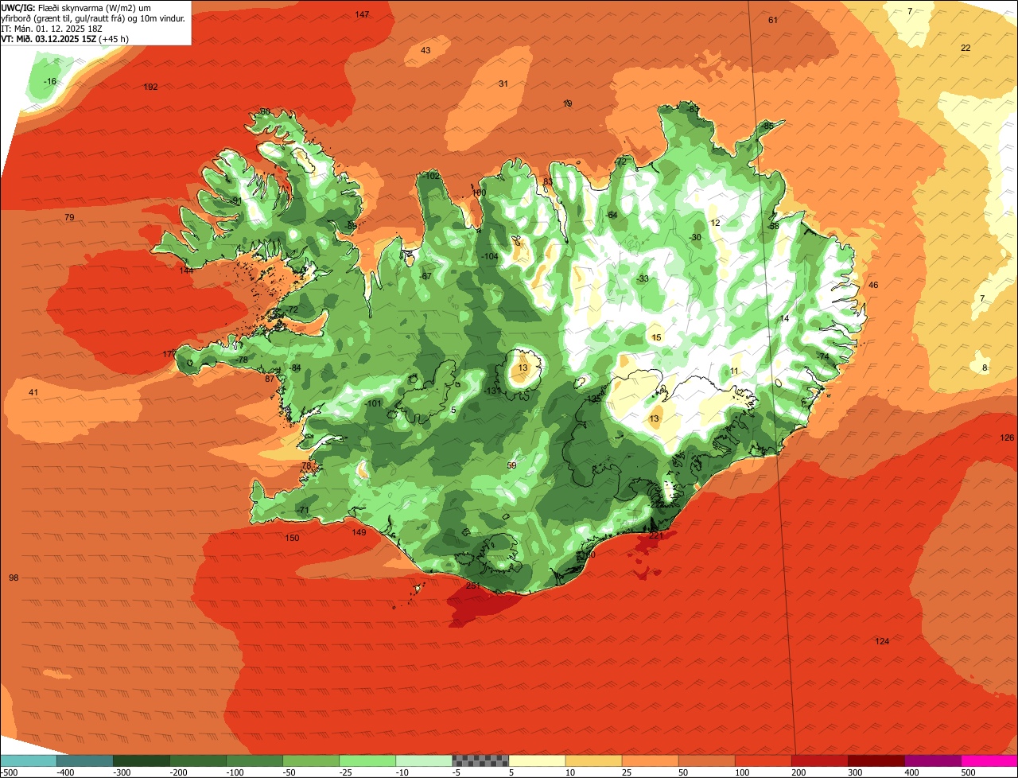Select the value 221 at the southeast coast
This screenshot has width=1018, height=778.
tap(656, 535)
